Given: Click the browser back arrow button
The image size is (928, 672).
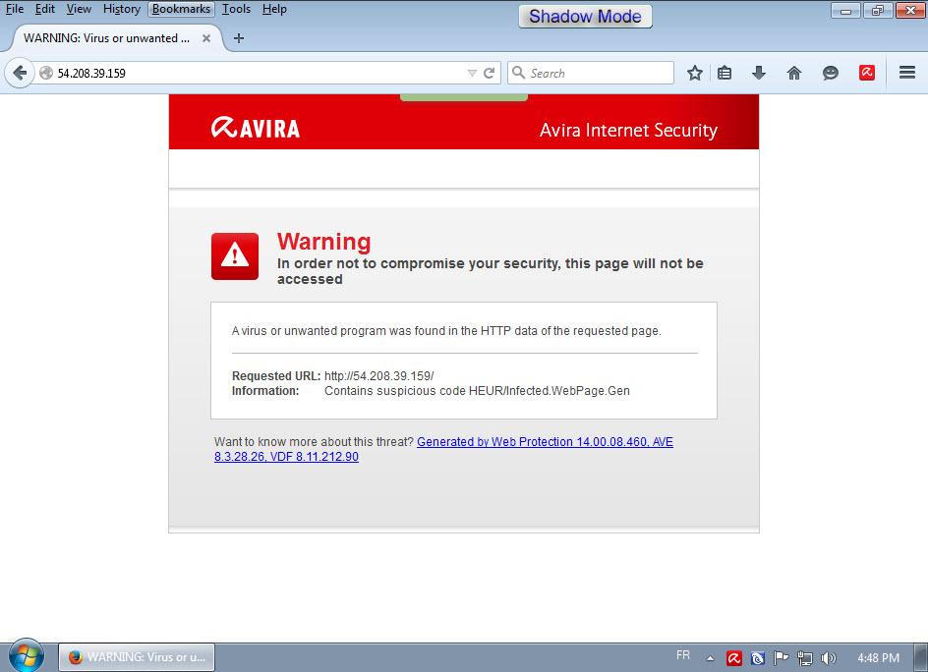Looking at the screenshot, I should click(x=20, y=74).
